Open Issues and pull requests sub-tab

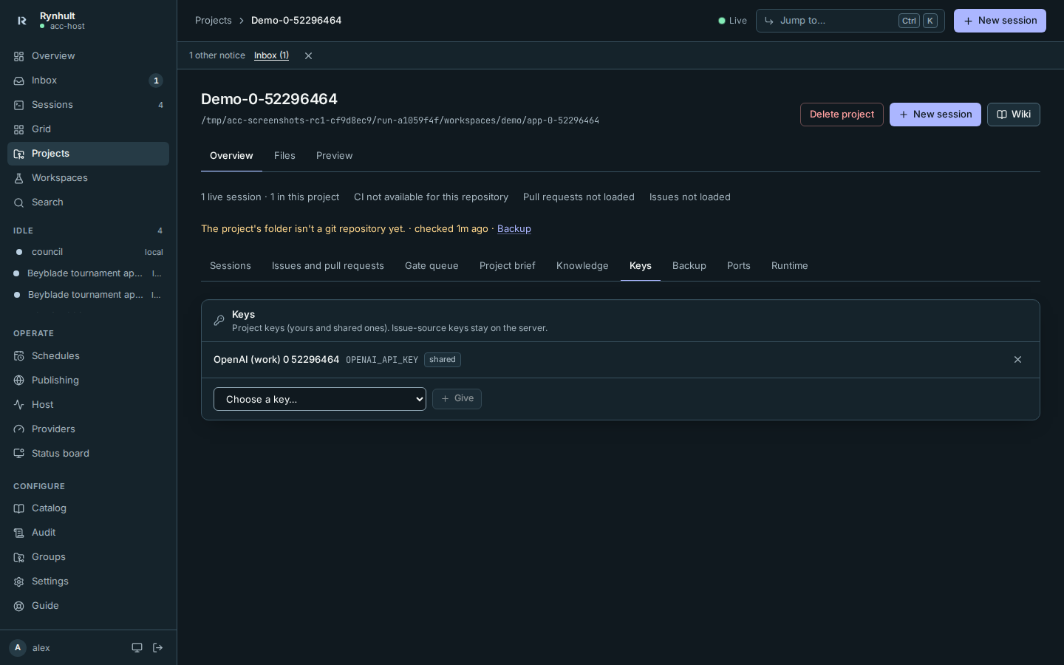(x=328, y=266)
